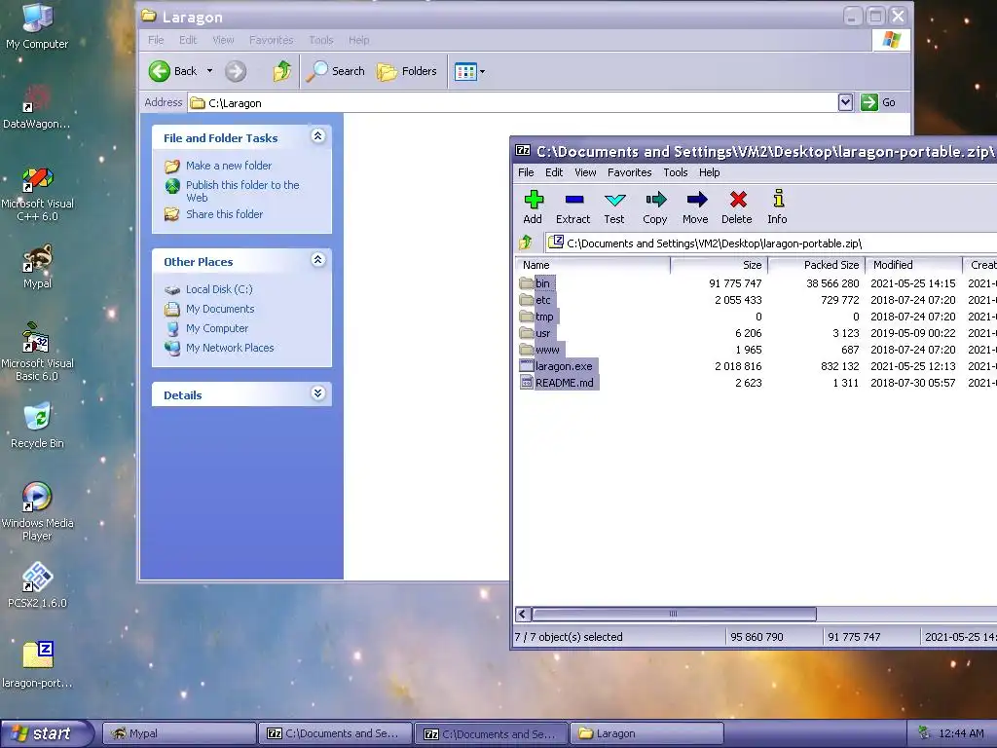997x748 pixels.
Task: Select laragon-portable zip file on desktop
Action: [x=37, y=664]
